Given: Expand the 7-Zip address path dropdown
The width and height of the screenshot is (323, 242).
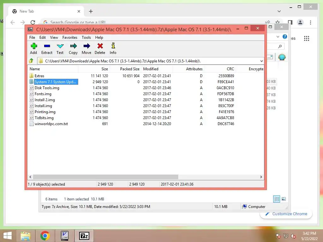Looking at the screenshot, I should click(261, 61).
